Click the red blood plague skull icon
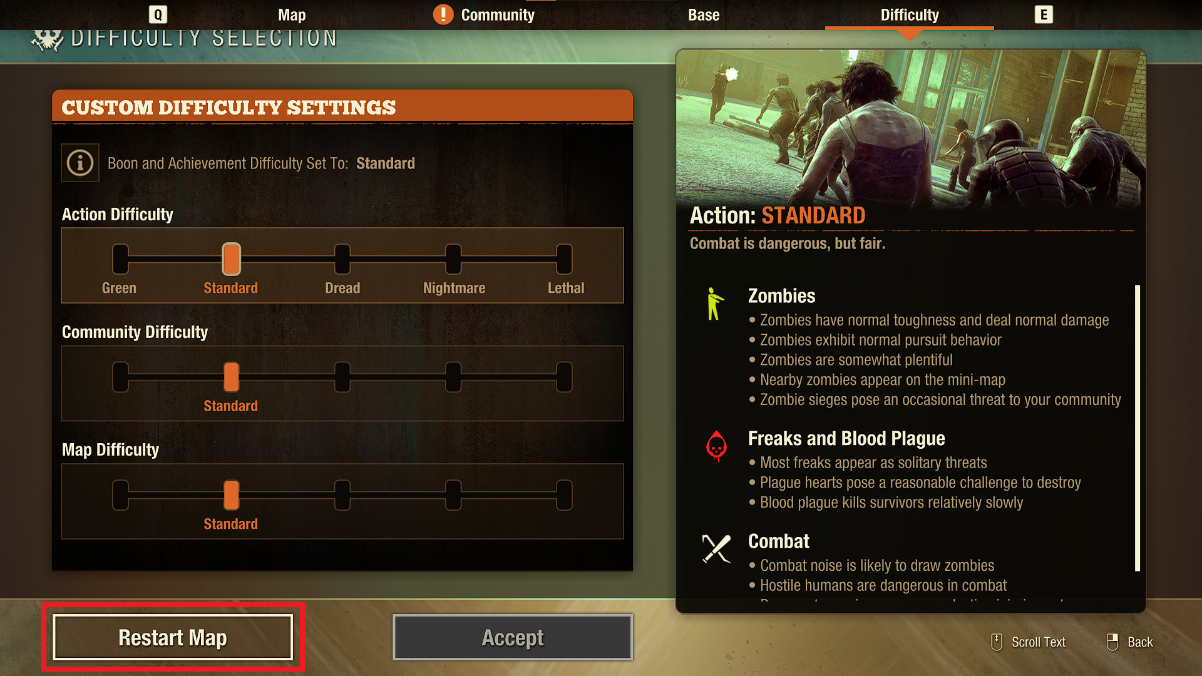The height and width of the screenshot is (676, 1202). pyautogui.click(x=716, y=446)
